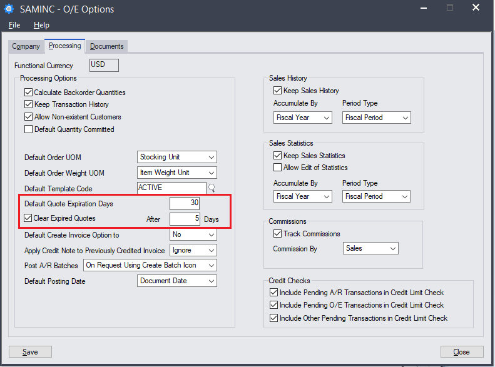Click the Save button
This screenshot has height=367, width=495.
30,351
